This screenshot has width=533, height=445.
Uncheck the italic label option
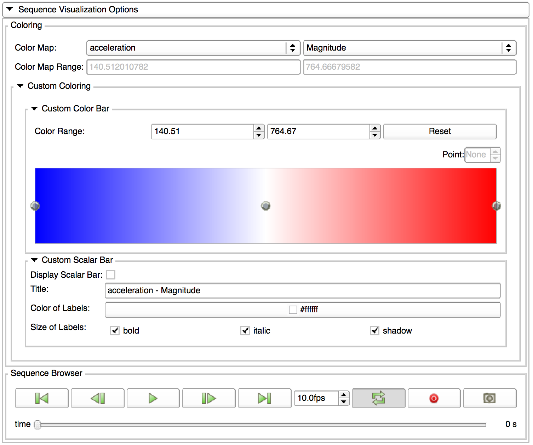click(245, 331)
